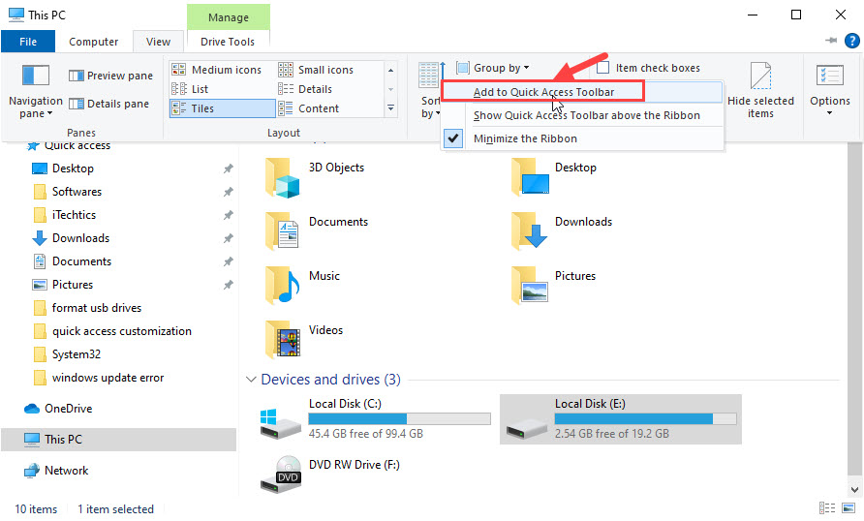Move up in the layout gallery

[x=390, y=70]
